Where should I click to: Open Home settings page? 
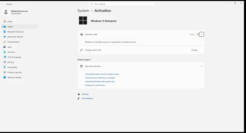20,21
